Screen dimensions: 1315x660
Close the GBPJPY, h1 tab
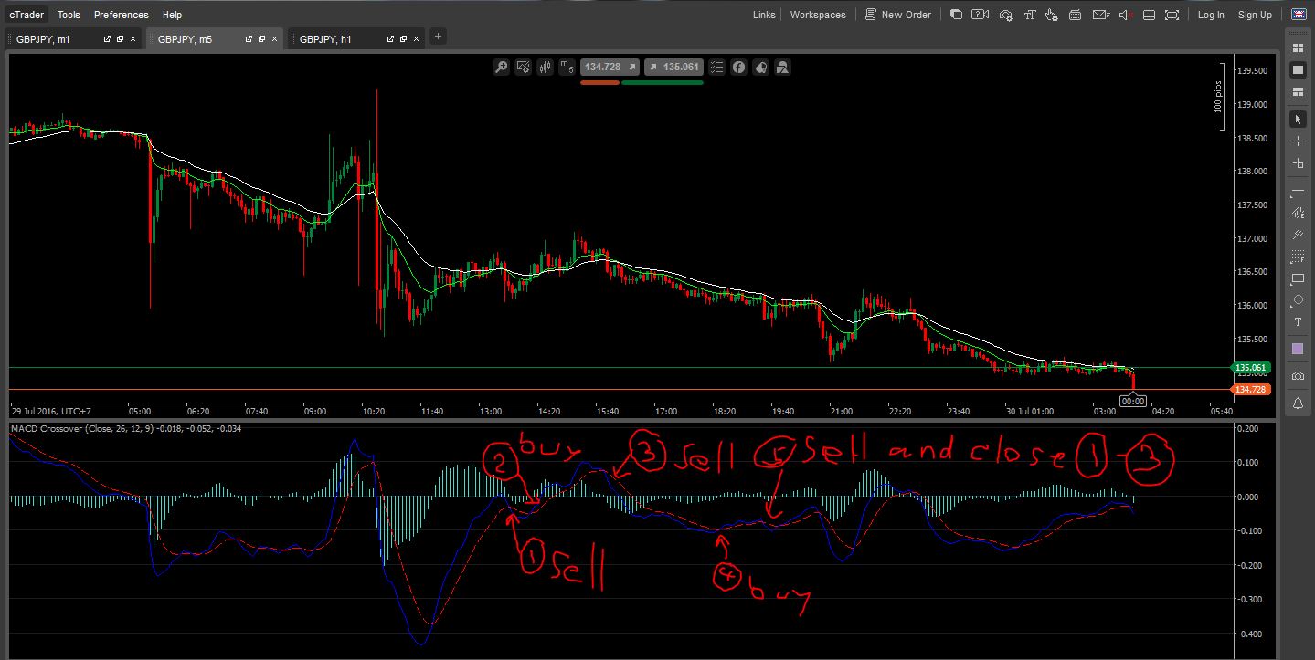tap(417, 39)
